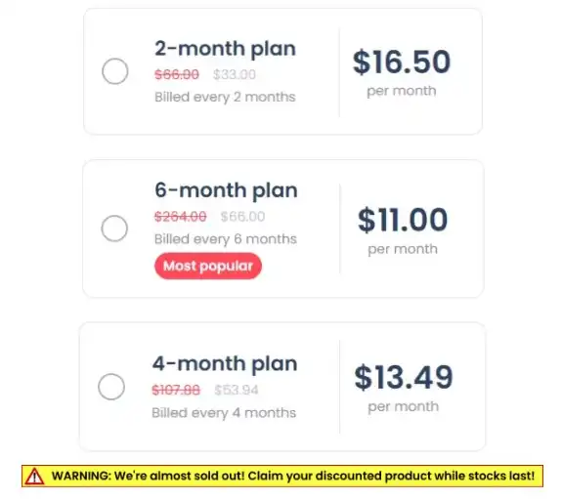
Task: Click the Billed every 4 months text
Action: 224,413
